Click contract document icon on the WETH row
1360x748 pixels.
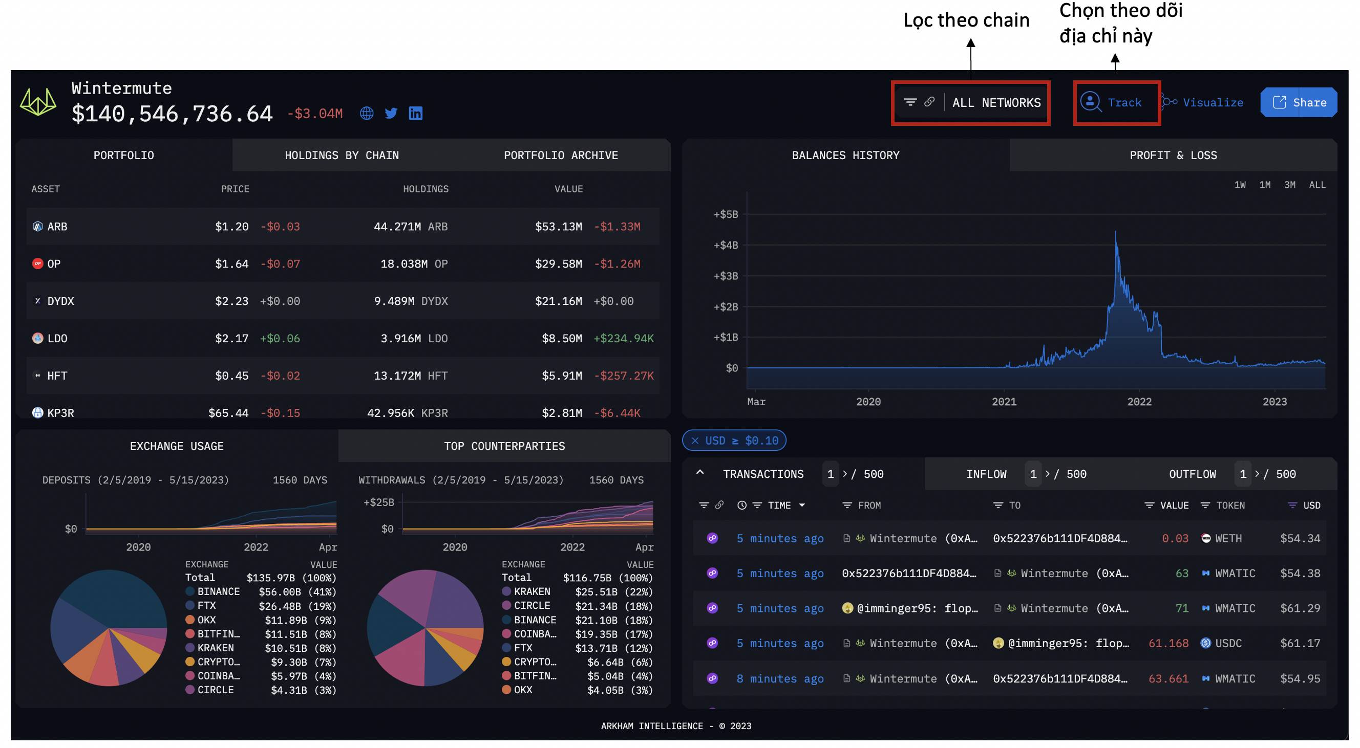tap(847, 539)
